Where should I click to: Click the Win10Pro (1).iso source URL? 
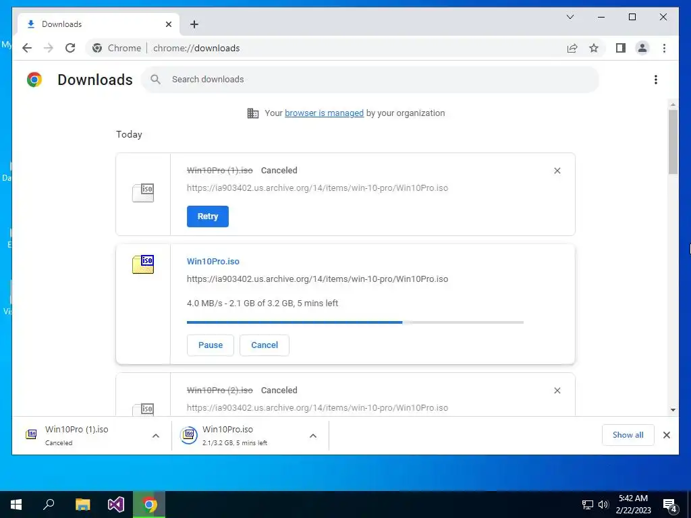(317, 188)
